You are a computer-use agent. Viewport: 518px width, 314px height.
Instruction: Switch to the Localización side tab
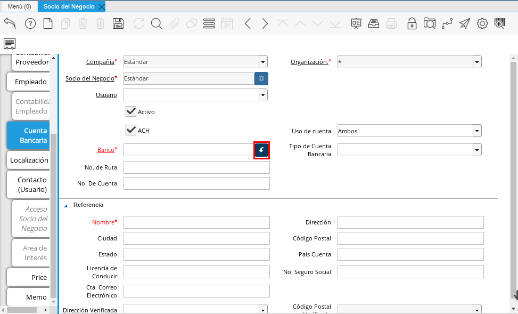pos(29,160)
